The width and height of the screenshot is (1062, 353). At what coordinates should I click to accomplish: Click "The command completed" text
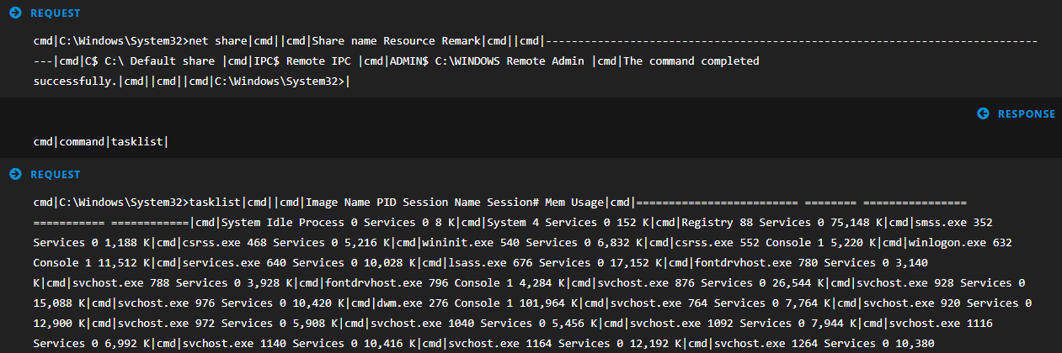tap(691, 61)
